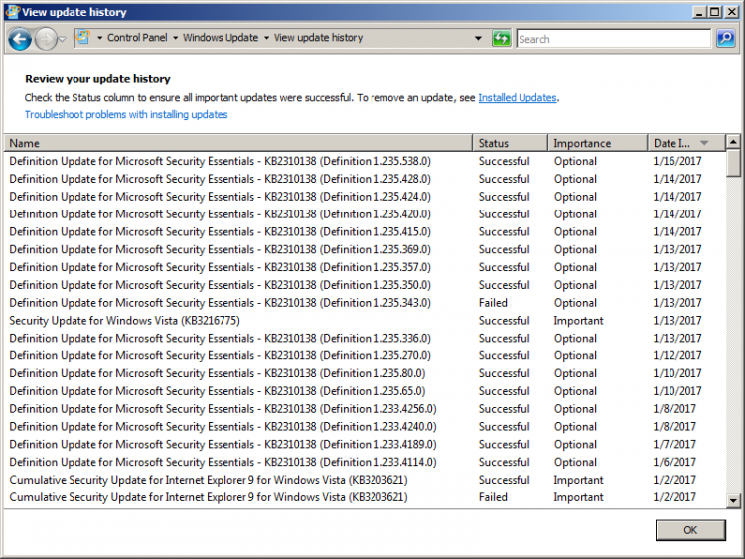Click Important for Security Update KB3216775
Viewport: 745px width, 559px height.
point(578,321)
